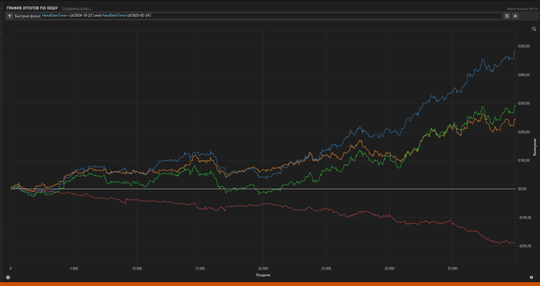Click the 20 000 hands axis tick
The image size is (540, 286).
263,268
